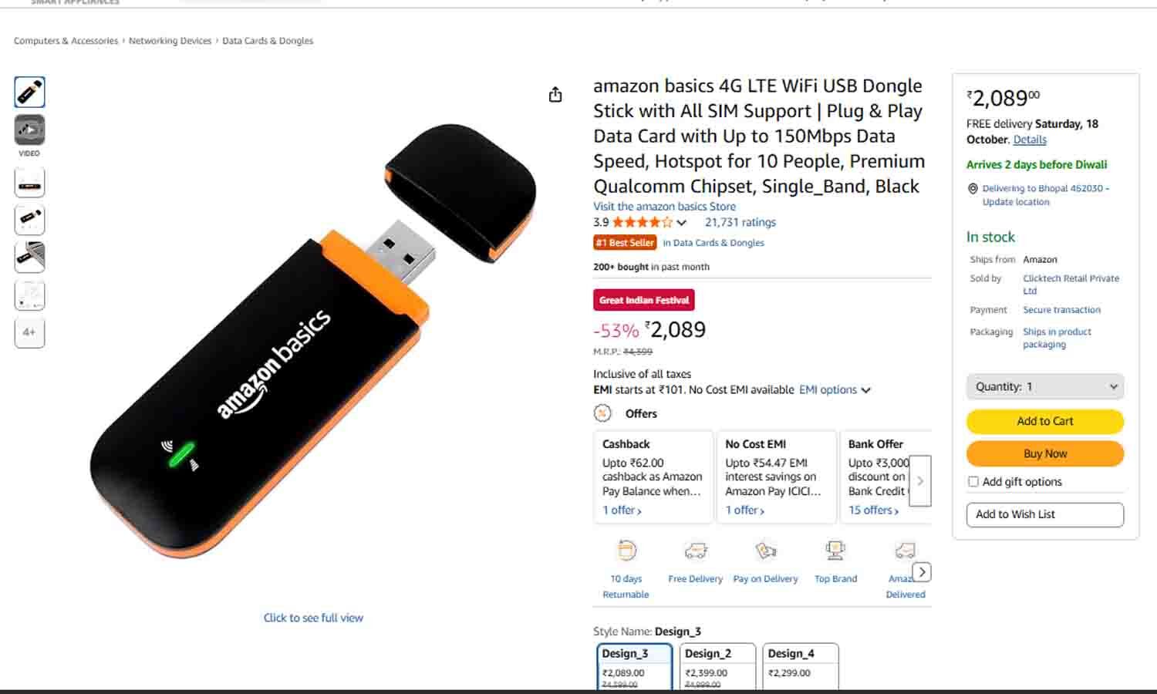Enable the Add gift options checkbox
This screenshot has width=1157, height=694.
[x=973, y=481]
